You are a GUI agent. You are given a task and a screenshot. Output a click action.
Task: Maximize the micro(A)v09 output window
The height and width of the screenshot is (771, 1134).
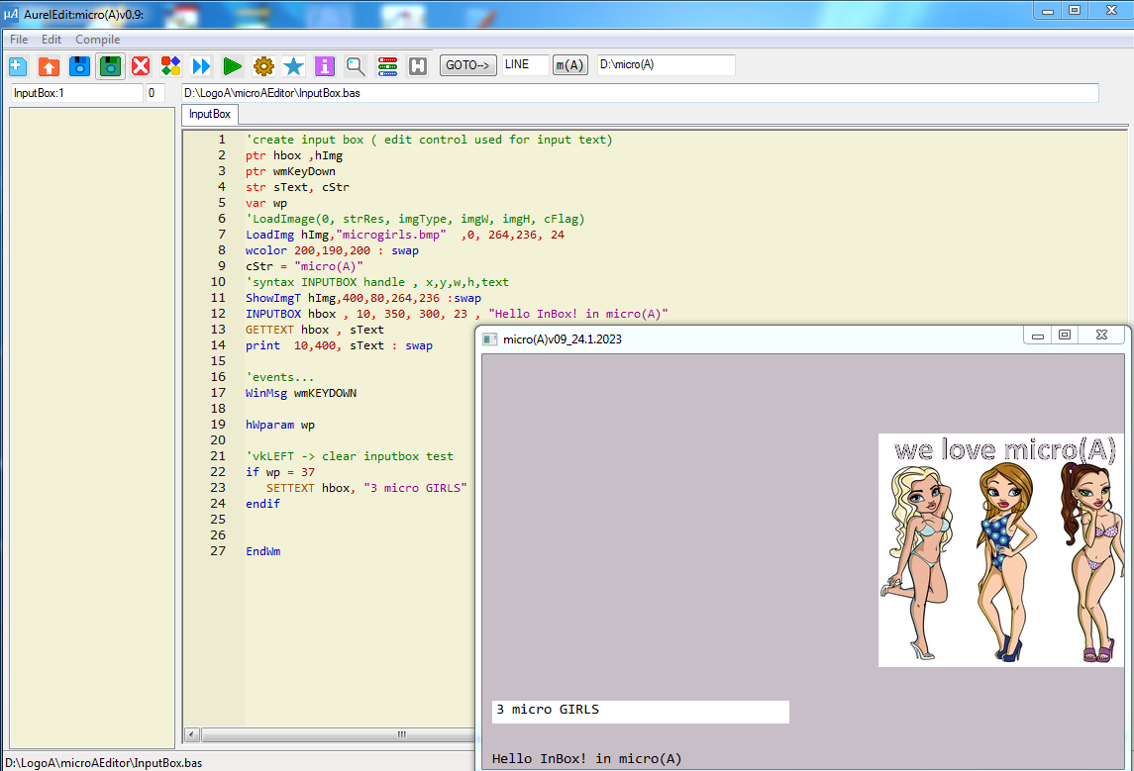1065,335
